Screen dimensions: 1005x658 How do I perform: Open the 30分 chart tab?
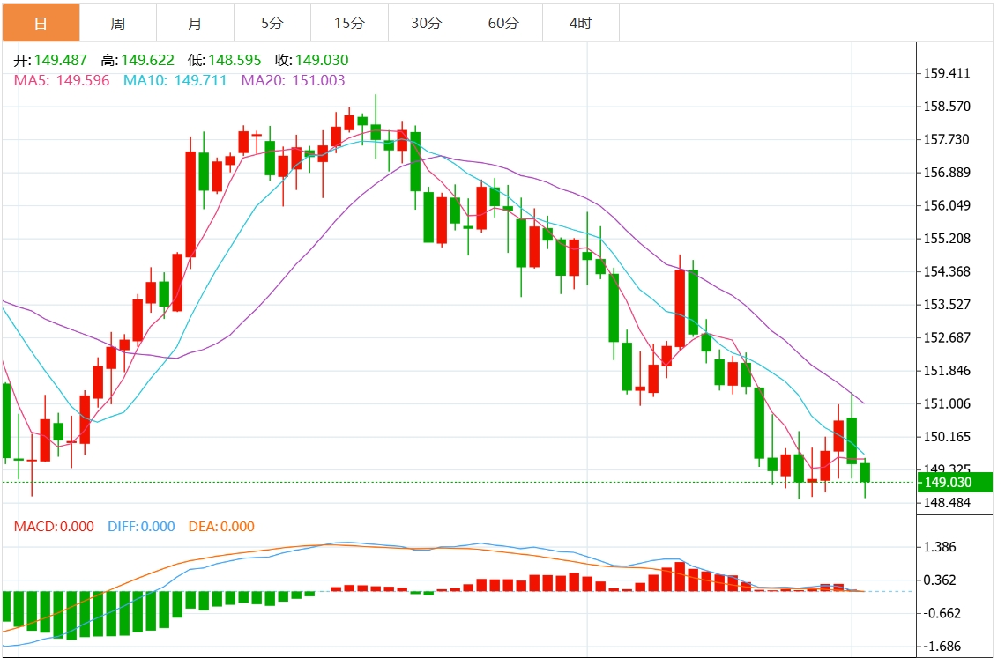point(427,23)
